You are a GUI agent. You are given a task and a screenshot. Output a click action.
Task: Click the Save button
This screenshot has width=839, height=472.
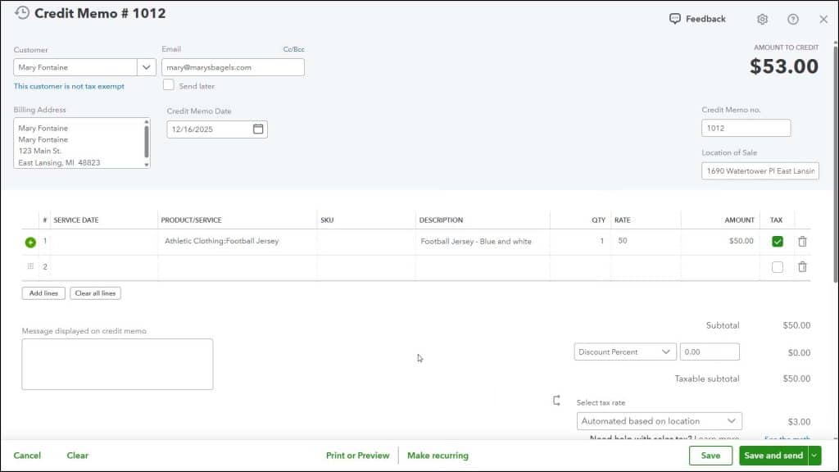click(x=710, y=456)
